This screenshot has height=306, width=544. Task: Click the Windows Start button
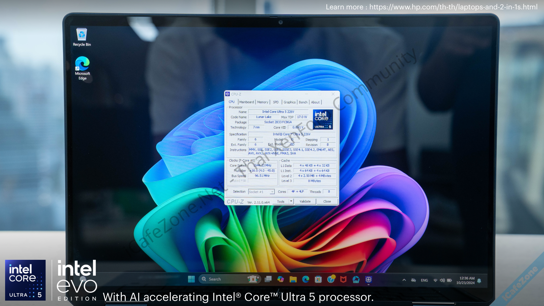[x=191, y=279]
